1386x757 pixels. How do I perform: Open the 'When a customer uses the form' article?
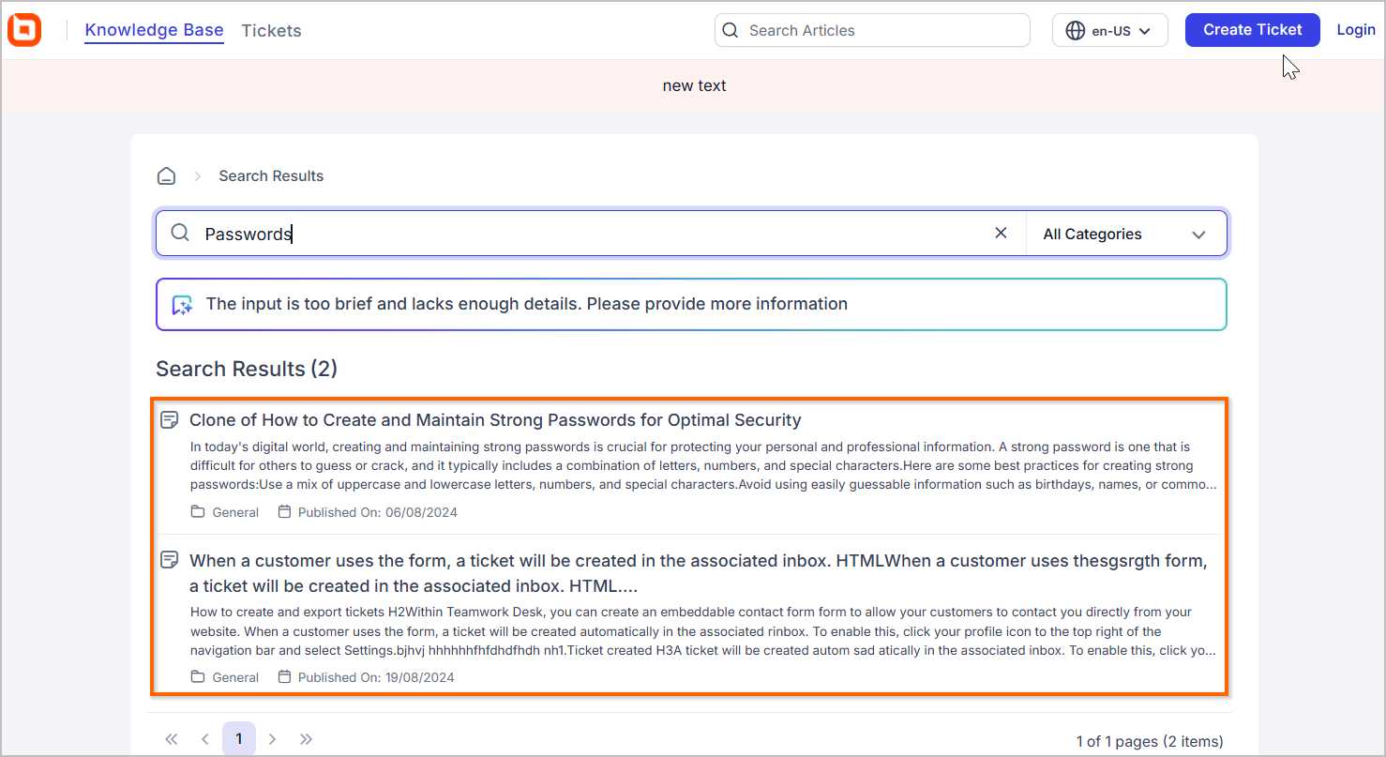(699, 573)
